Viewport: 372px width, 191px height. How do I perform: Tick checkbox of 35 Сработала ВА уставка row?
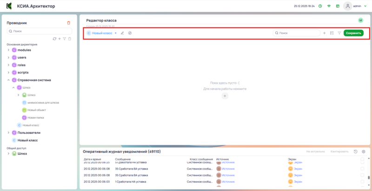click(x=362, y=169)
